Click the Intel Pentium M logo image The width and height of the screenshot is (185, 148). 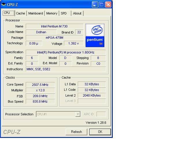tap(95, 35)
